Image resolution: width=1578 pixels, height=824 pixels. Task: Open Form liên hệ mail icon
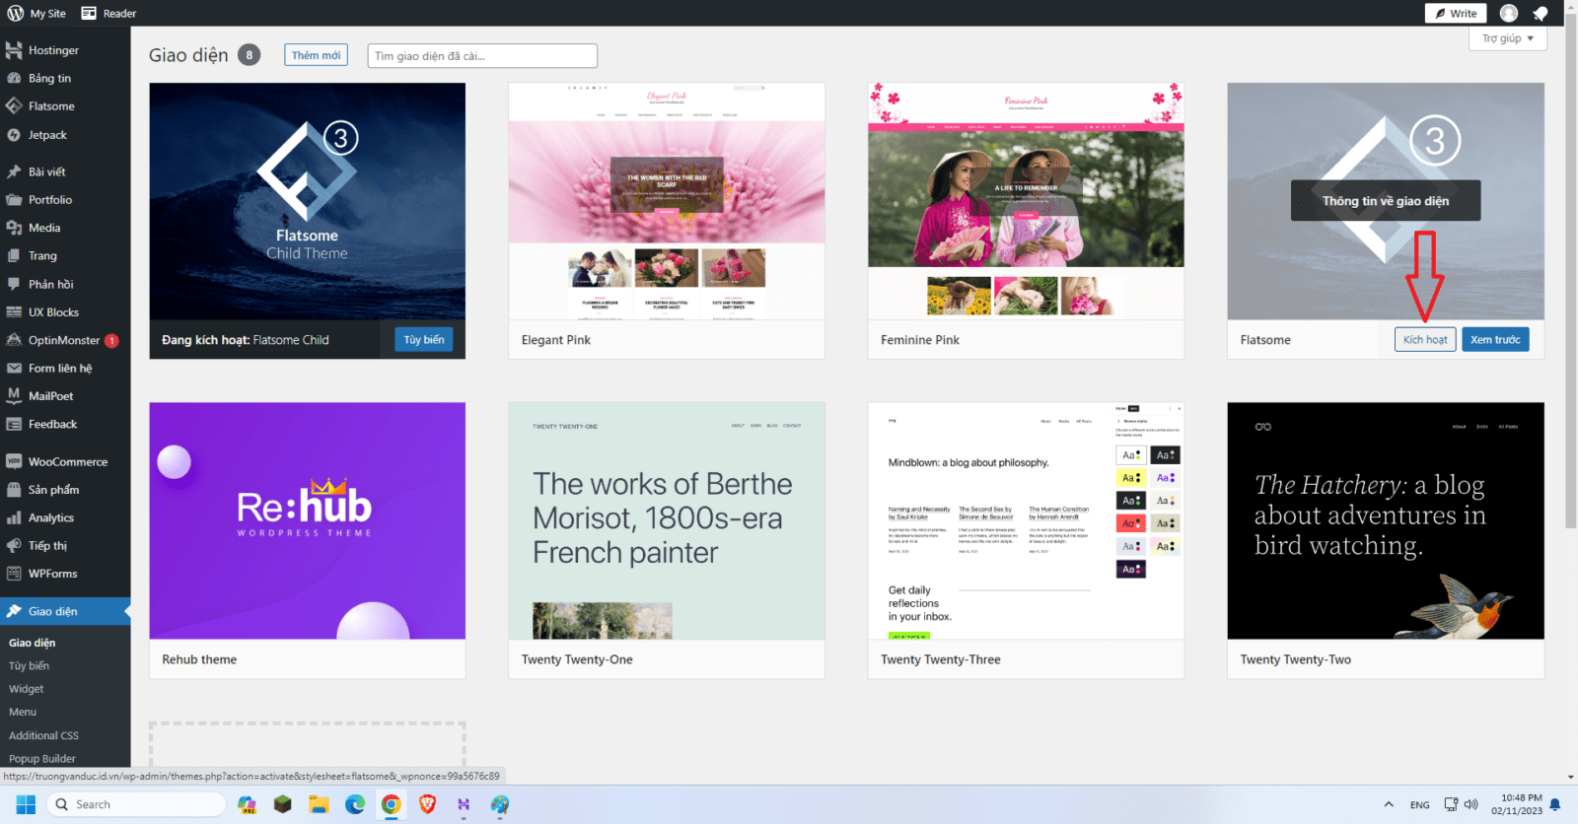click(x=14, y=368)
